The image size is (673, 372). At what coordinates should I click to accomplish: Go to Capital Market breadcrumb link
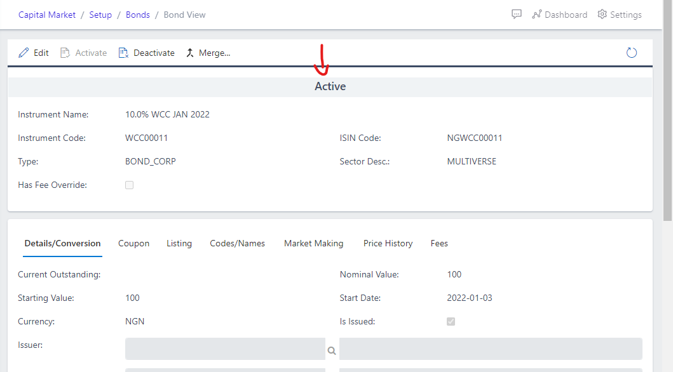[x=47, y=15]
